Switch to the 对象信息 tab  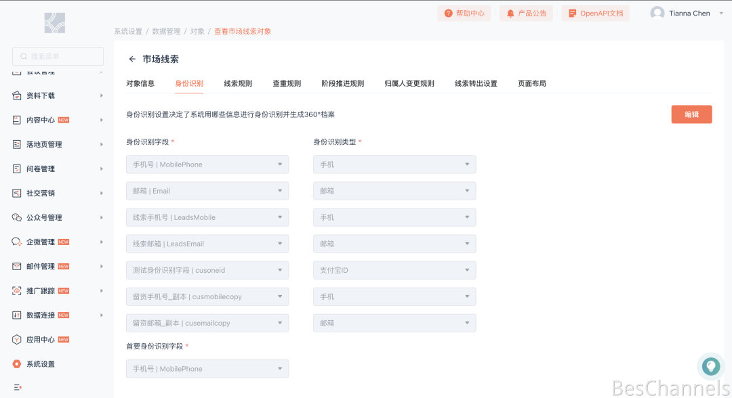[x=140, y=83]
